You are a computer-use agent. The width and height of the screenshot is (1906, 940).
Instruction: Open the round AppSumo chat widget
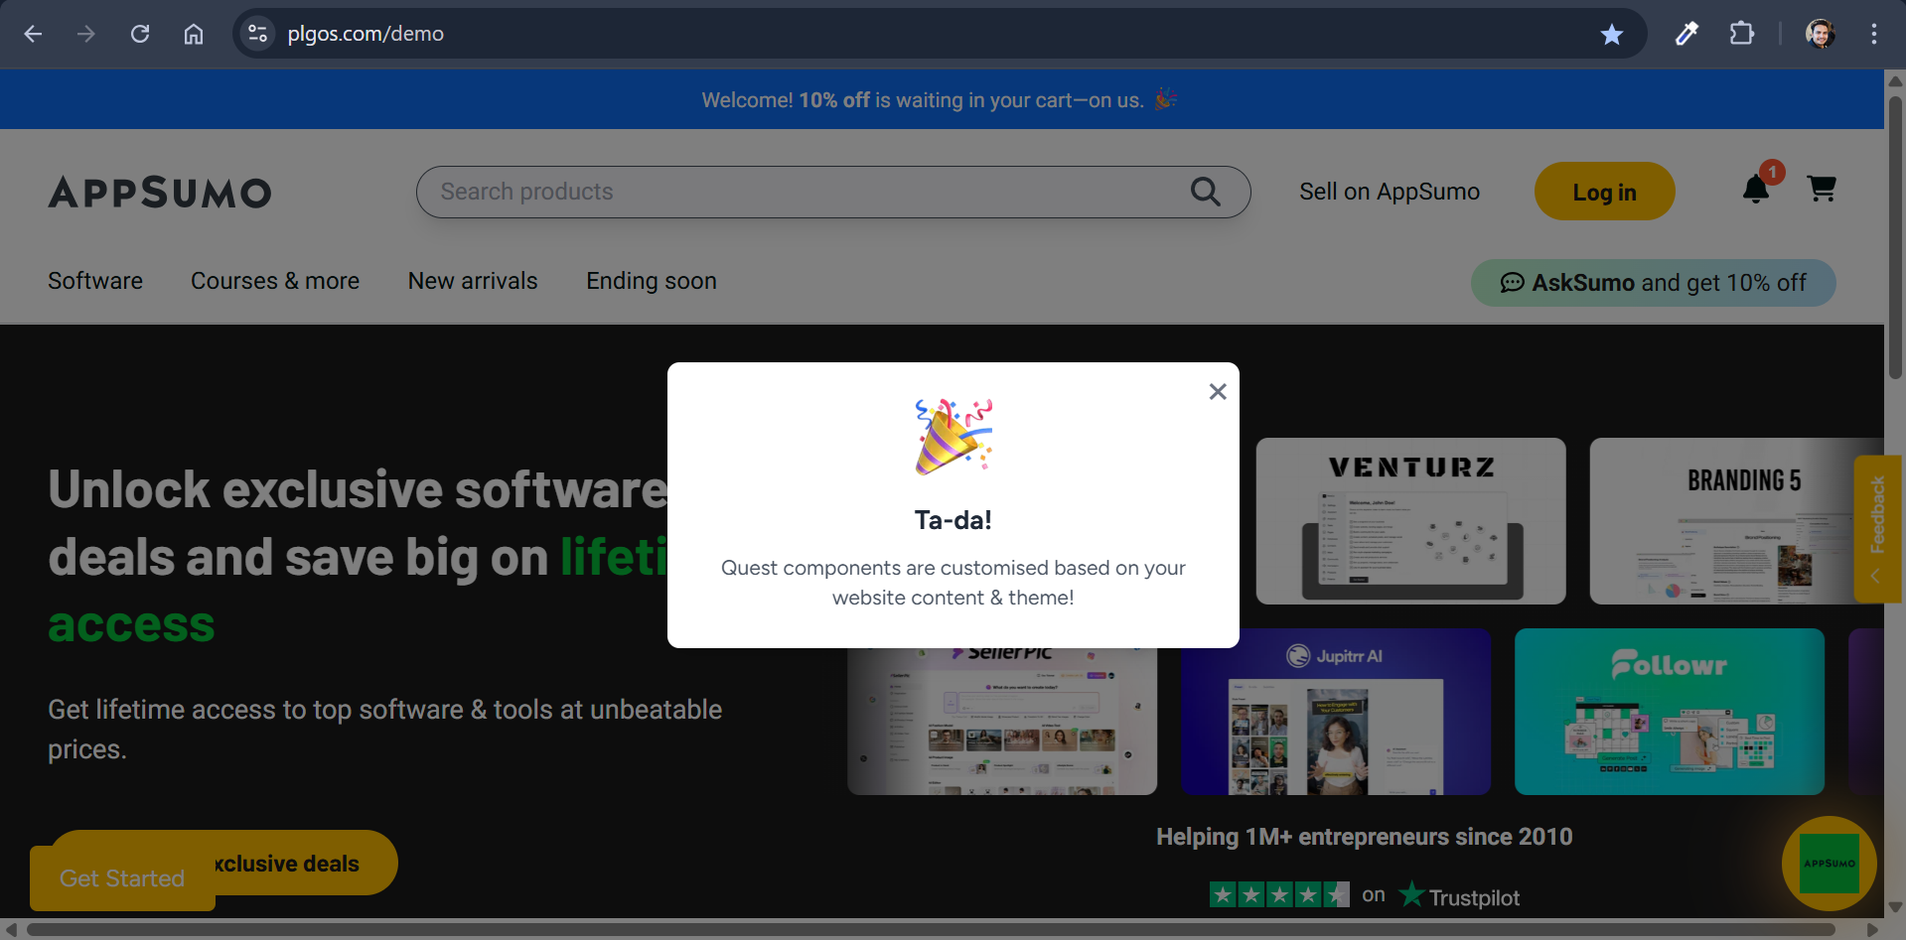point(1829,864)
